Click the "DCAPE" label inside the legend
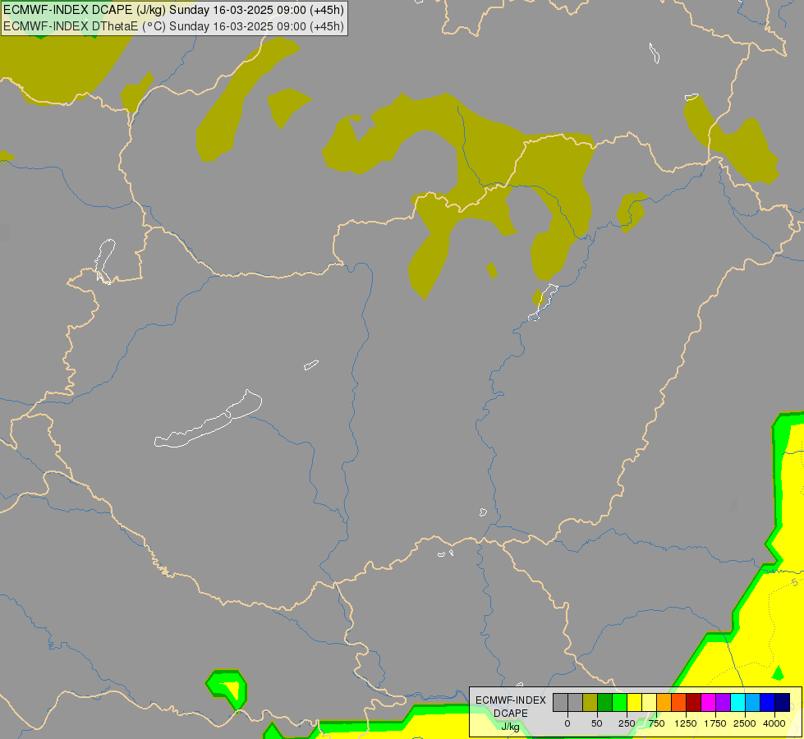Image resolution: width=804 pixels, height=739 pixels. [x=511, y=714]
